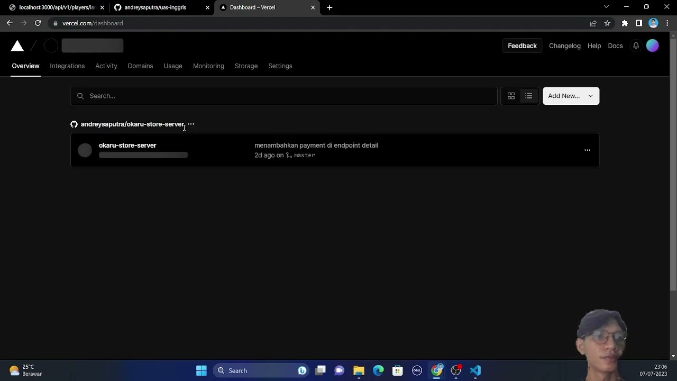Open the weather widget showing 25°C
The image size is (677, 381).
point(25,370)
